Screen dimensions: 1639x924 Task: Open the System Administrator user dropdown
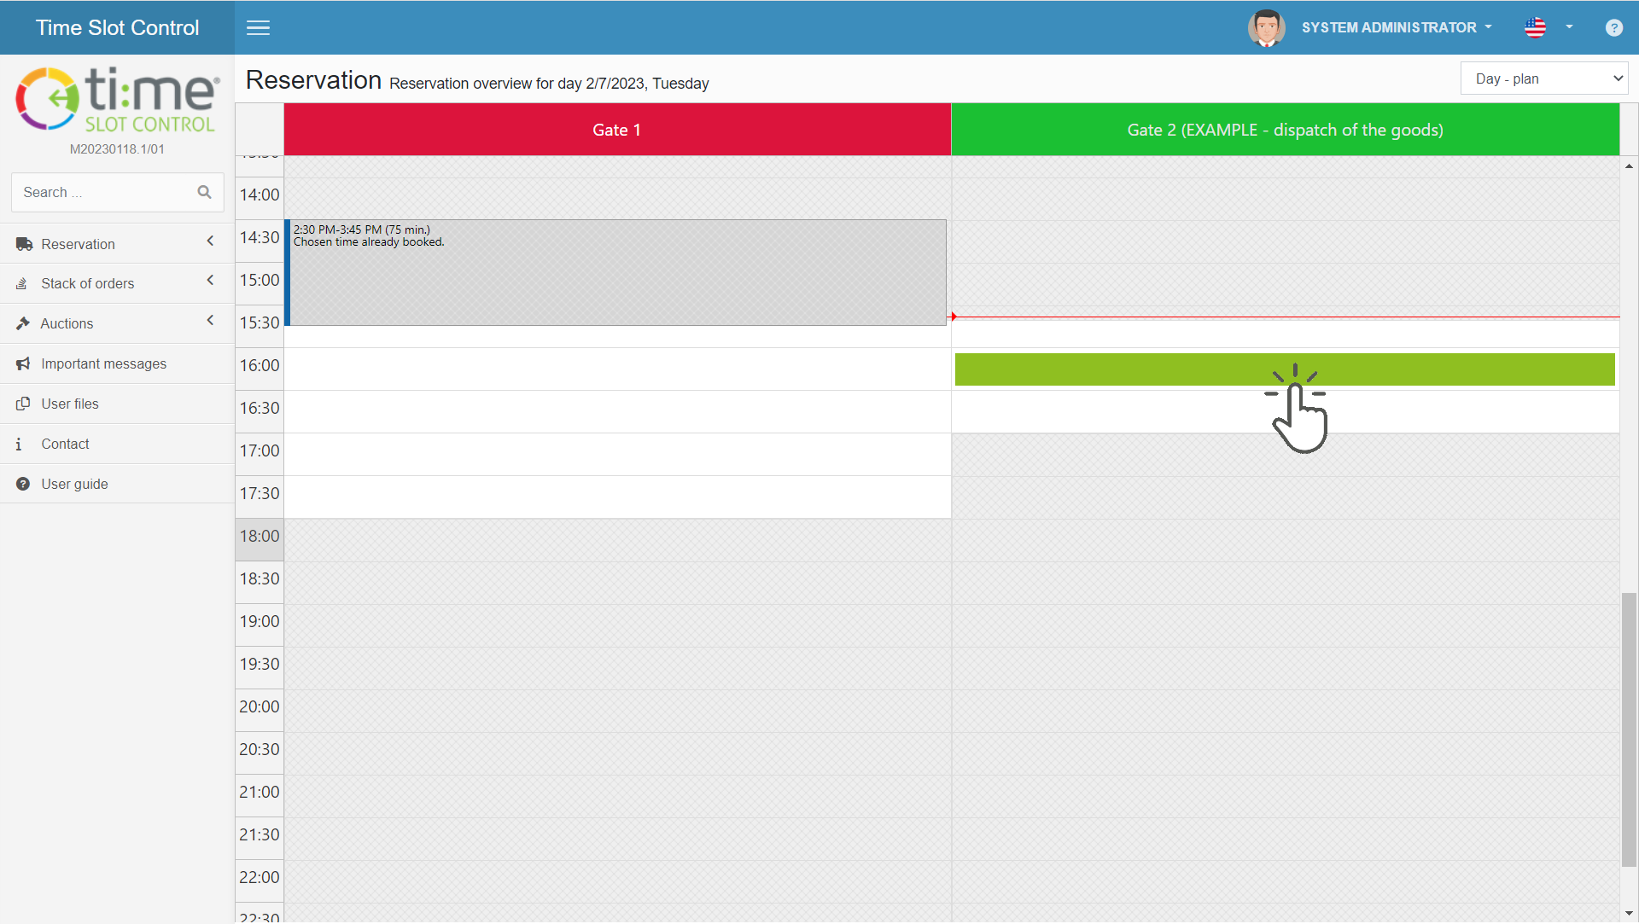tap(1397, 28)
